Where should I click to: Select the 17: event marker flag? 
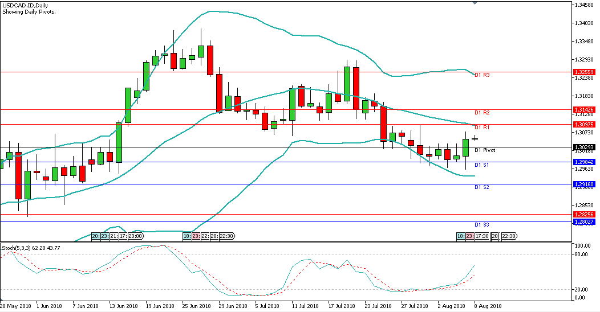click(123, 236)
